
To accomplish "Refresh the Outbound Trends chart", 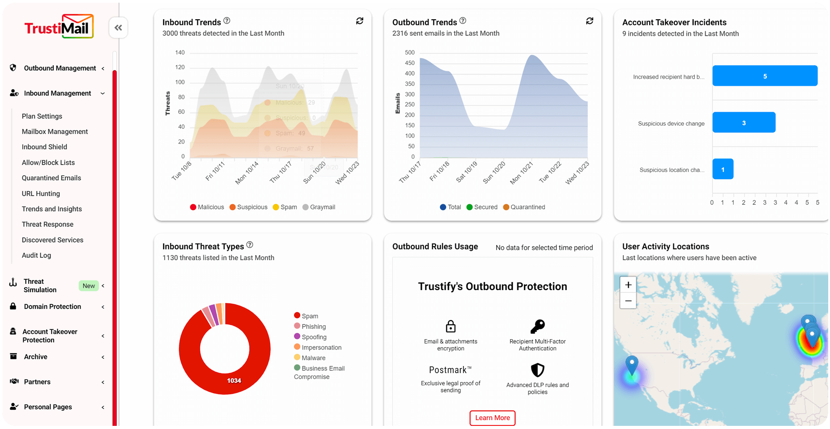I will (590, 21).
